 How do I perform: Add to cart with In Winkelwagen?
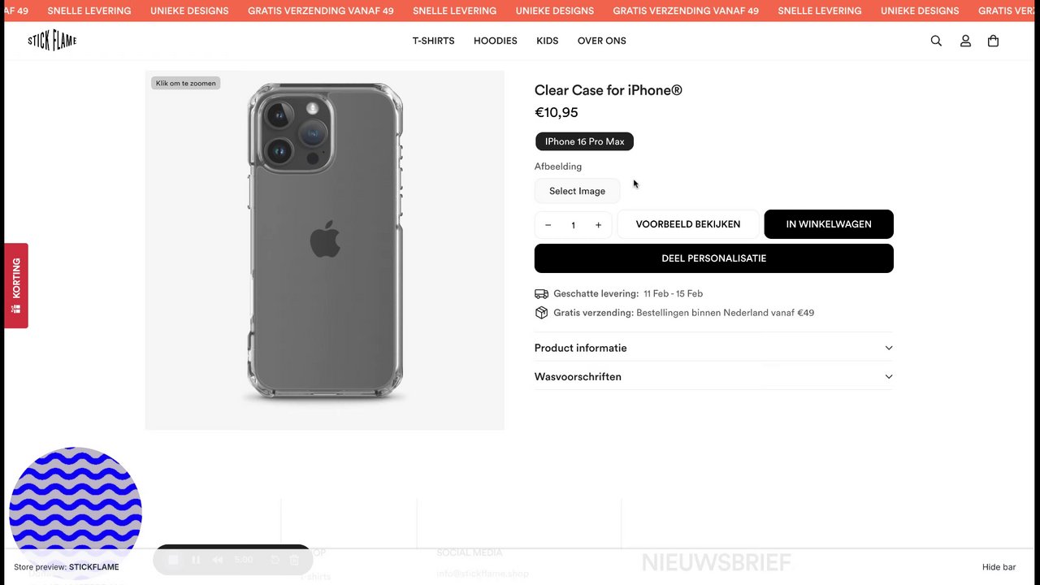click(829, 224)
